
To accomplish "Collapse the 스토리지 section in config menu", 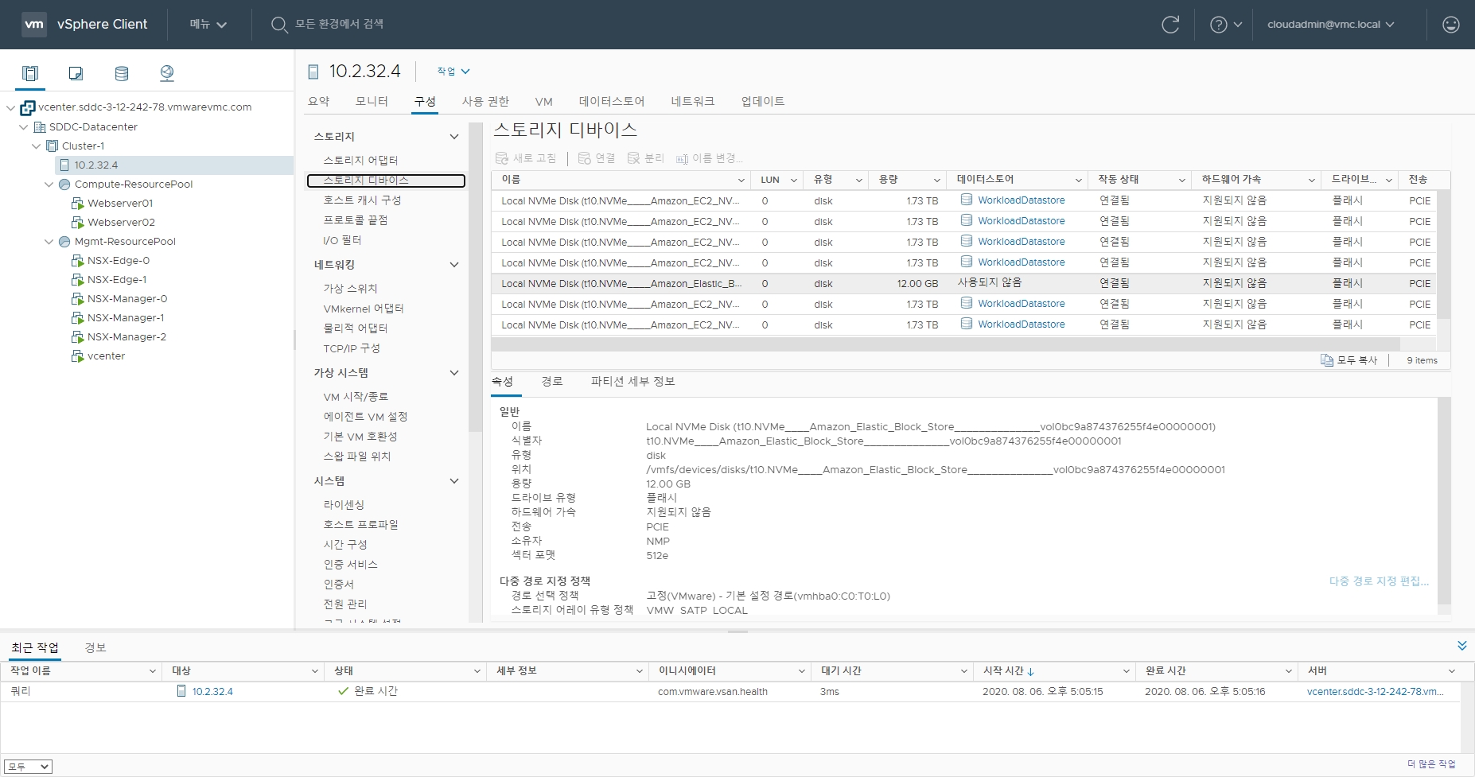I will (454, 137).
